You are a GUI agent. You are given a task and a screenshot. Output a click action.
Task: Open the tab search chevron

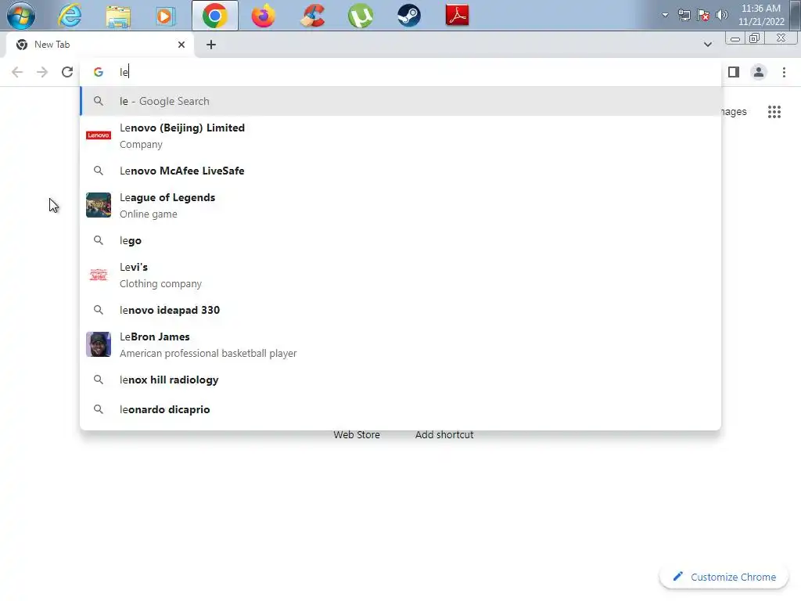tap(707, 45)
